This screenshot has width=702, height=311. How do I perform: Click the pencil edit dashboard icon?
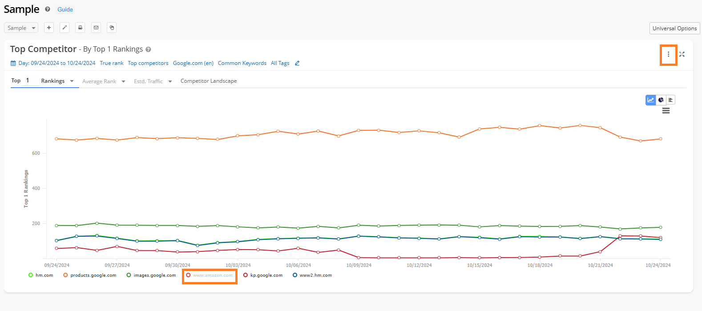(65, 28)
